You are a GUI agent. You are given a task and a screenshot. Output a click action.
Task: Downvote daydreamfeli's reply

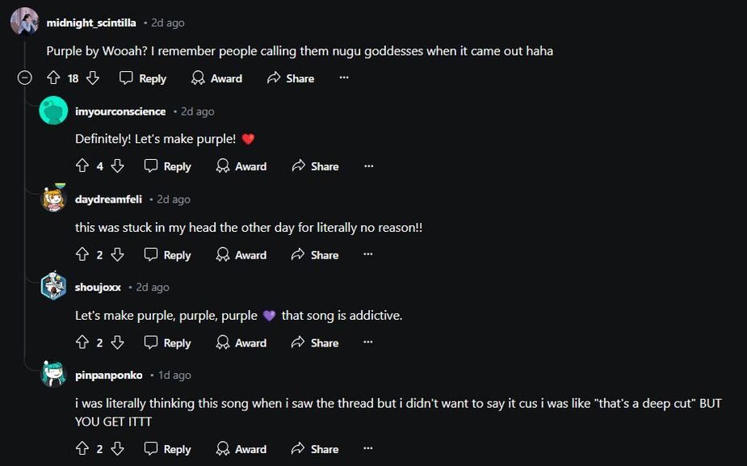[117, 254]
